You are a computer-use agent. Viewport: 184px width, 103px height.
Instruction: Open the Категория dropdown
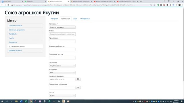(62, 27)
